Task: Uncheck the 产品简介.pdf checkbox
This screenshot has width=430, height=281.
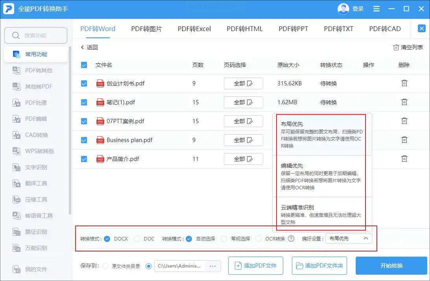Action: pos(84,159)
